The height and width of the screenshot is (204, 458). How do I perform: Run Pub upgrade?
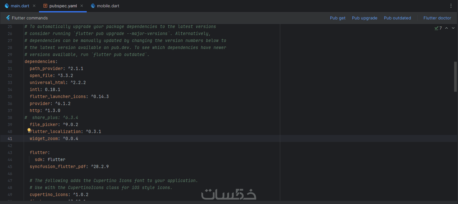(364, 18)
